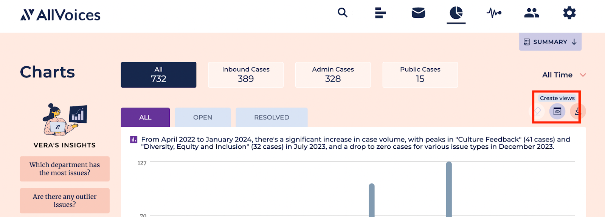Open the cases list bars icon
This screenshot has height=217, width=605.
click(x=380, y=13)
